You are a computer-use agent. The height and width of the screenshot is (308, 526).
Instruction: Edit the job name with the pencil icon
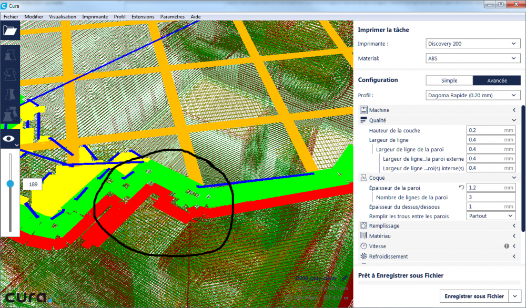(345, 278)
